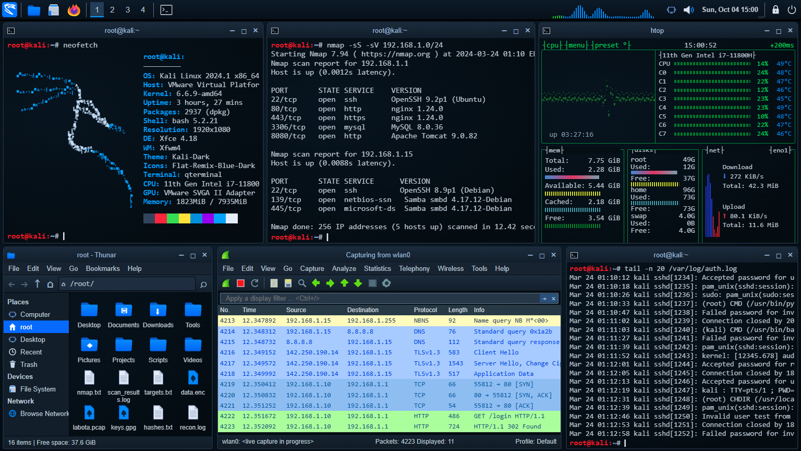Open Wireshark's find packet magnifier
Image resolution: width=801 pixels, height=451 pixels.
pyautogui.click(x=302, y=283)
